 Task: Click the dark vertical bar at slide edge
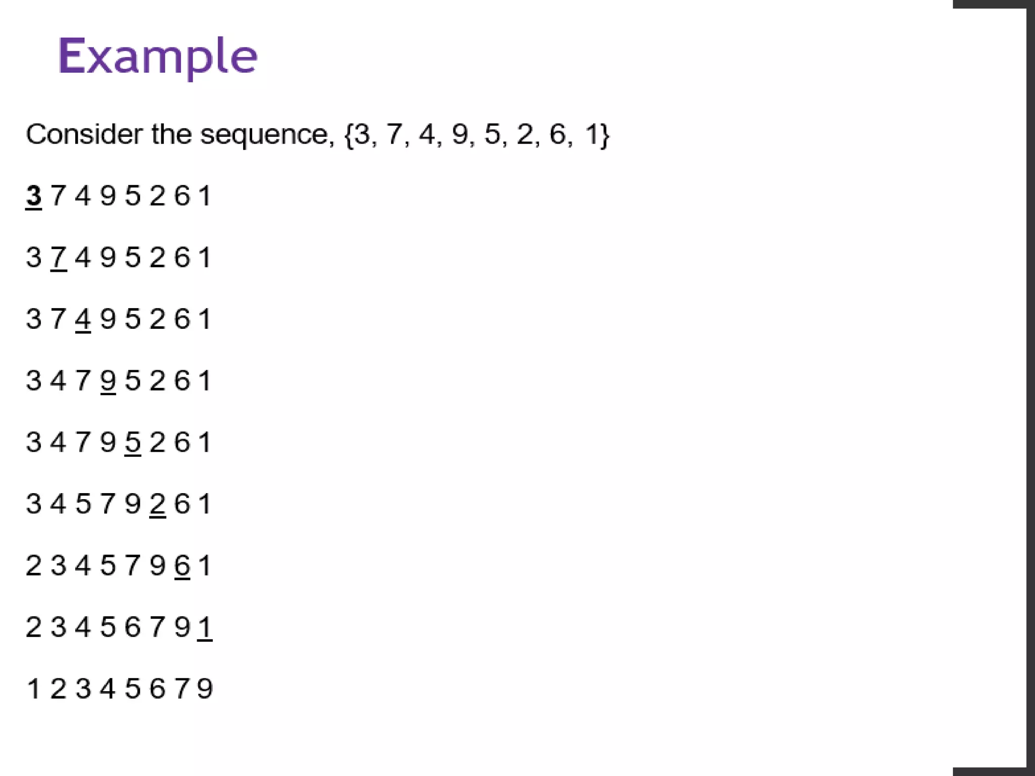tap(1030, 388)
